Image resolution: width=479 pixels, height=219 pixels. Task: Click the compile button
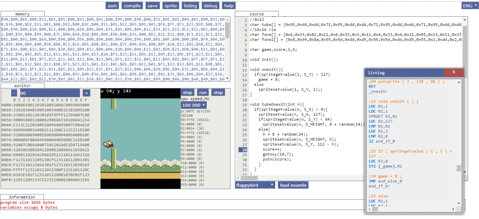(132, 6)
